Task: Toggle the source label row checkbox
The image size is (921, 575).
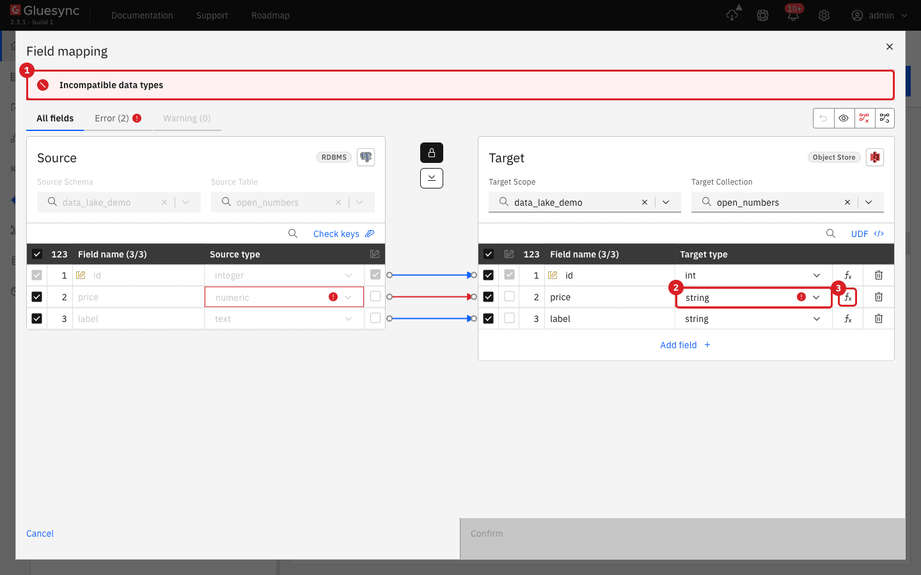Action: [x=37, y=319]
